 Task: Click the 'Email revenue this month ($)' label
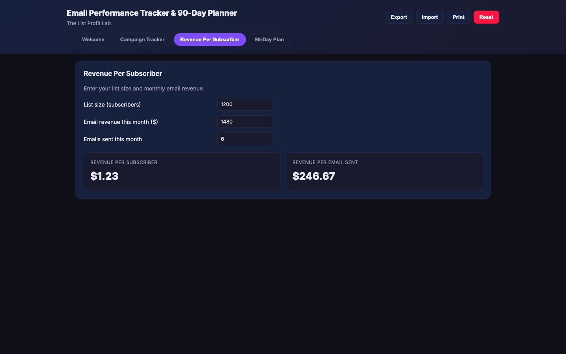tap(121, 122)
